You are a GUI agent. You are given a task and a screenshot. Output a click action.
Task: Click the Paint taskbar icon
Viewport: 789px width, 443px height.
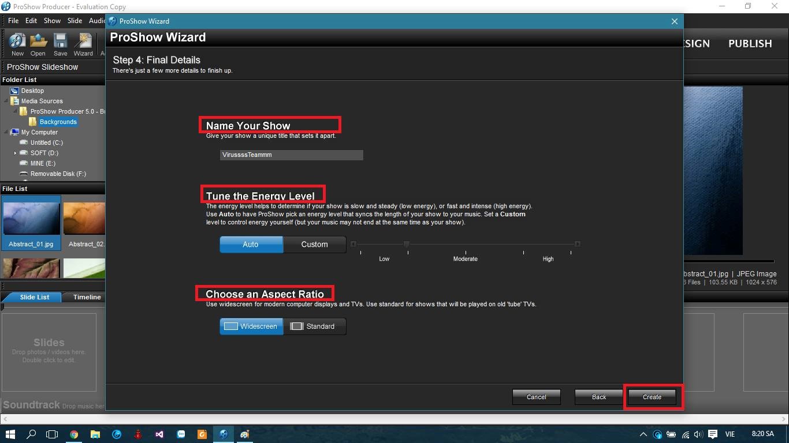click(x=245, y=434)
